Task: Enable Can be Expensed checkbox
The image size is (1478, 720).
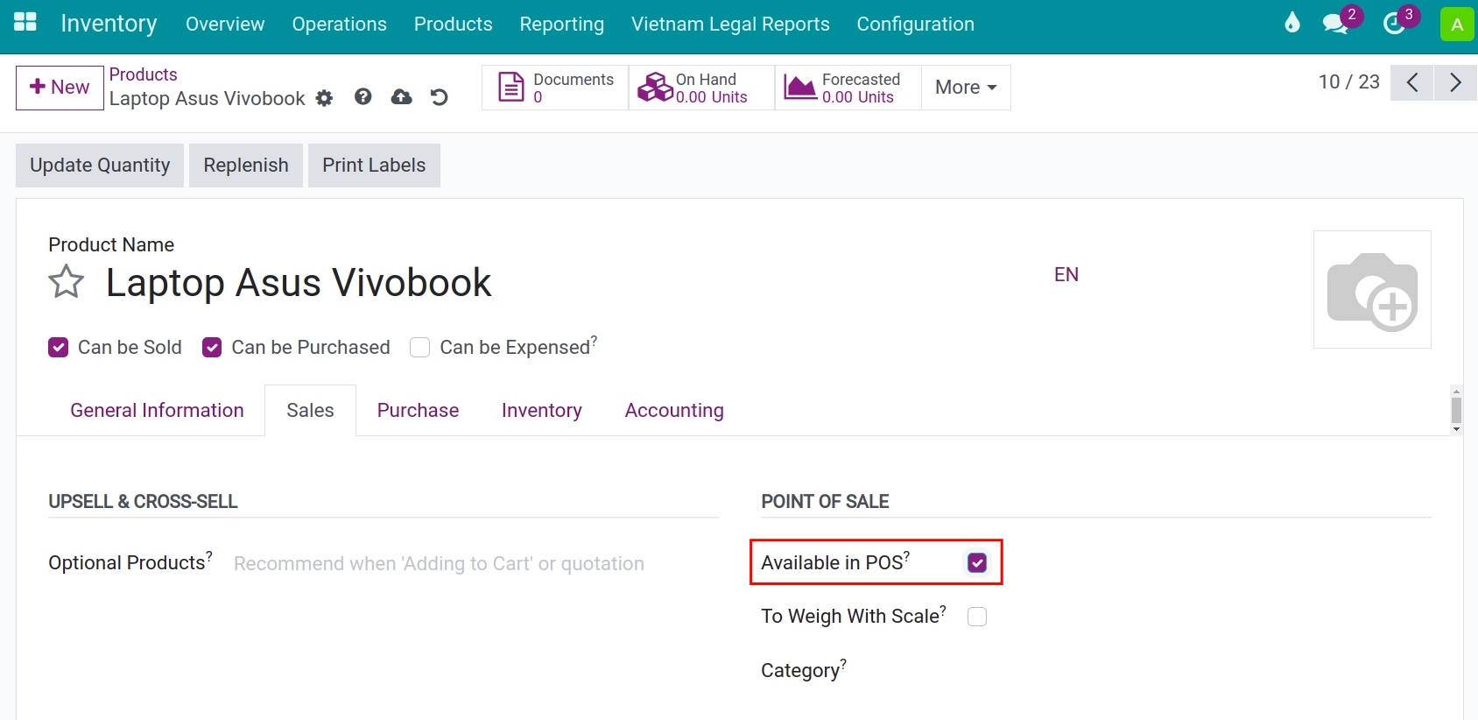Action: pyautogui.click(x=420, y=348)
